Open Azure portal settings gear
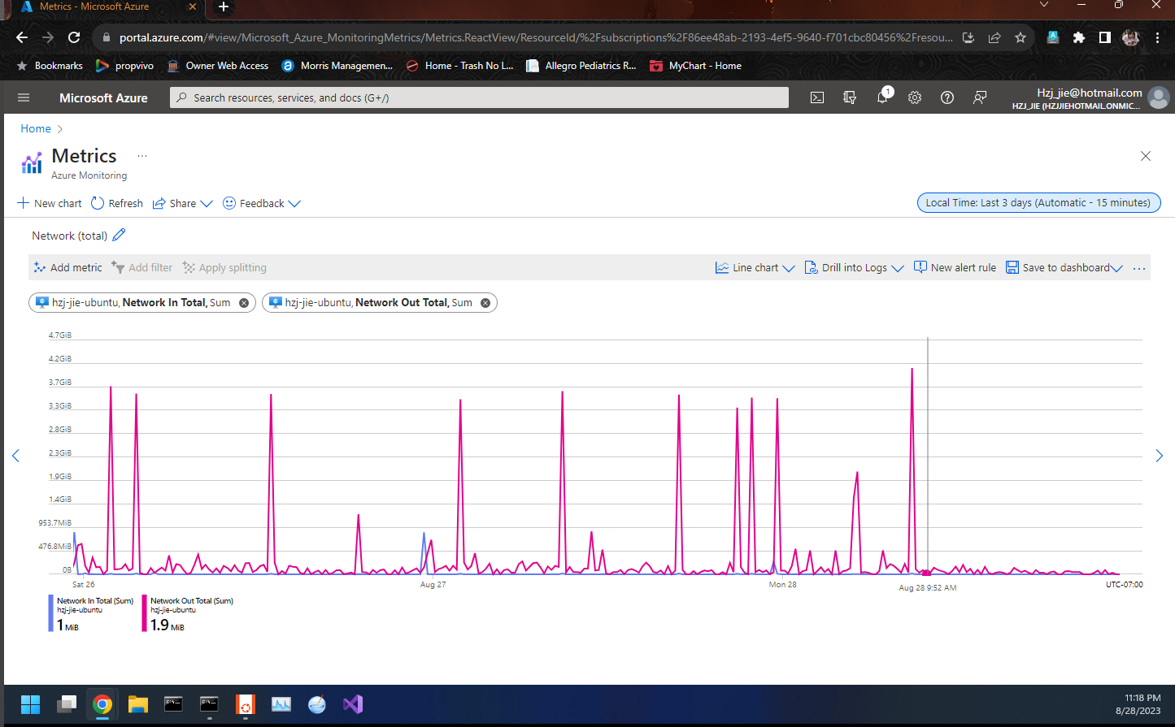Screen dimensions: 1175x727 click(x=914, y=97)
